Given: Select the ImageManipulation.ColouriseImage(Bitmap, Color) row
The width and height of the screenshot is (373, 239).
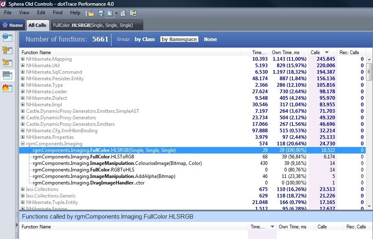Looking at the screenshot, I should [192, 163].
